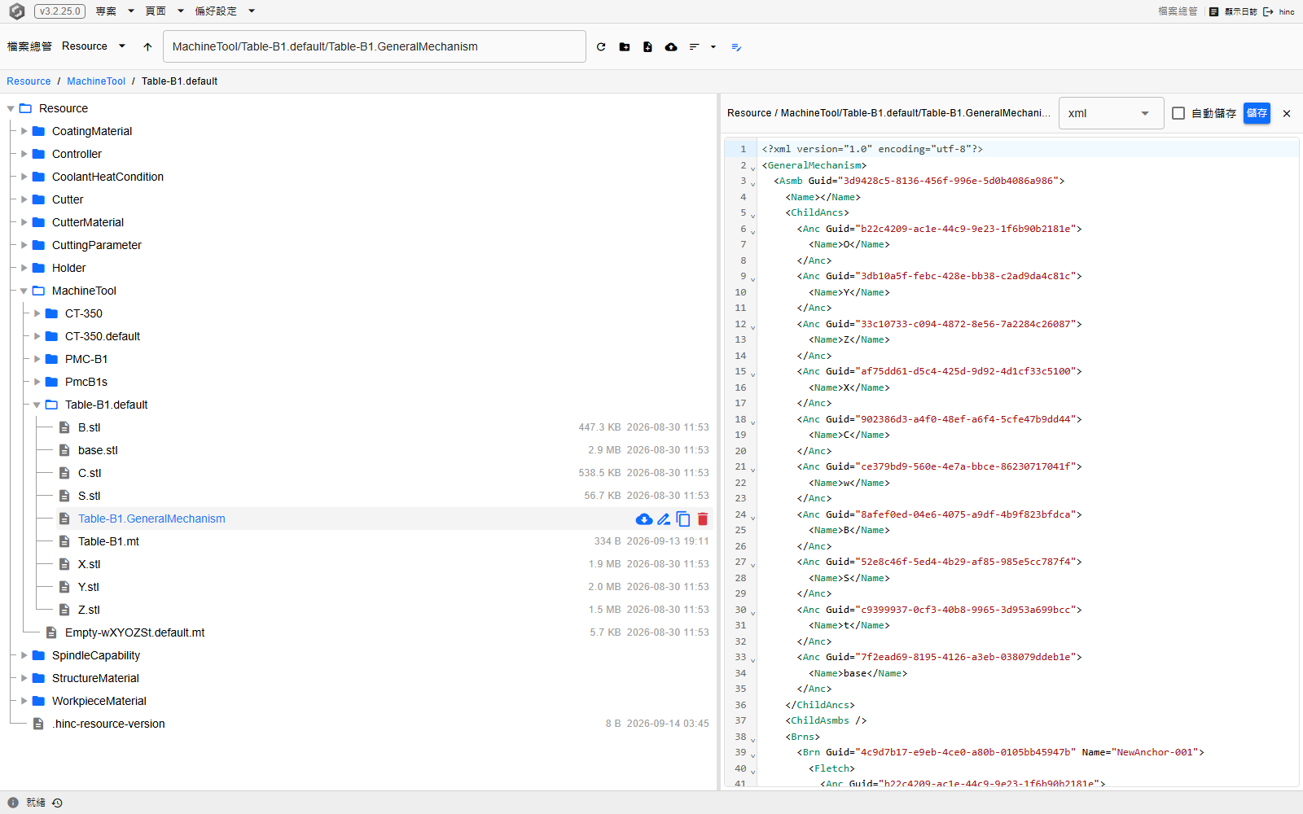Download the Table-B1.GeneralMechanism file

[x=644, y=519]
